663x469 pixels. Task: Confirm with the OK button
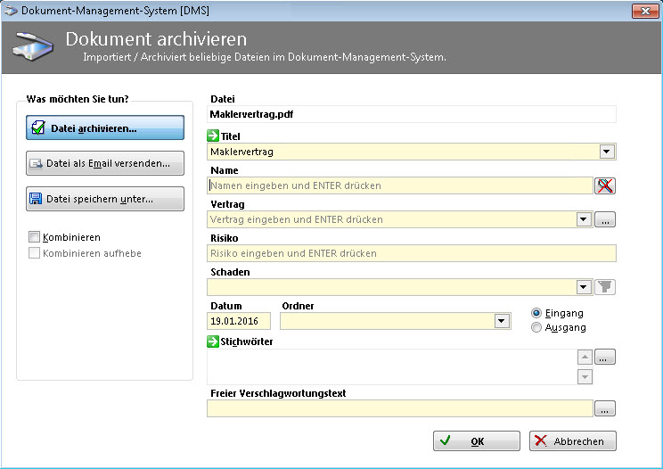pyautogui.click(x=476, y=441)
